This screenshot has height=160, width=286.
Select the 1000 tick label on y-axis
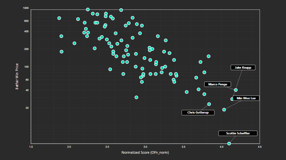point(26,8)
